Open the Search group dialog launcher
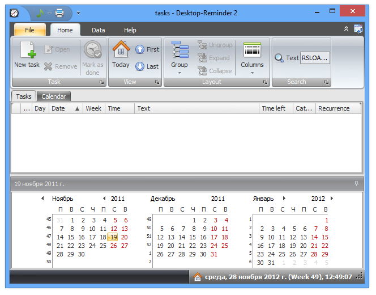 click(x=327, y=82)
